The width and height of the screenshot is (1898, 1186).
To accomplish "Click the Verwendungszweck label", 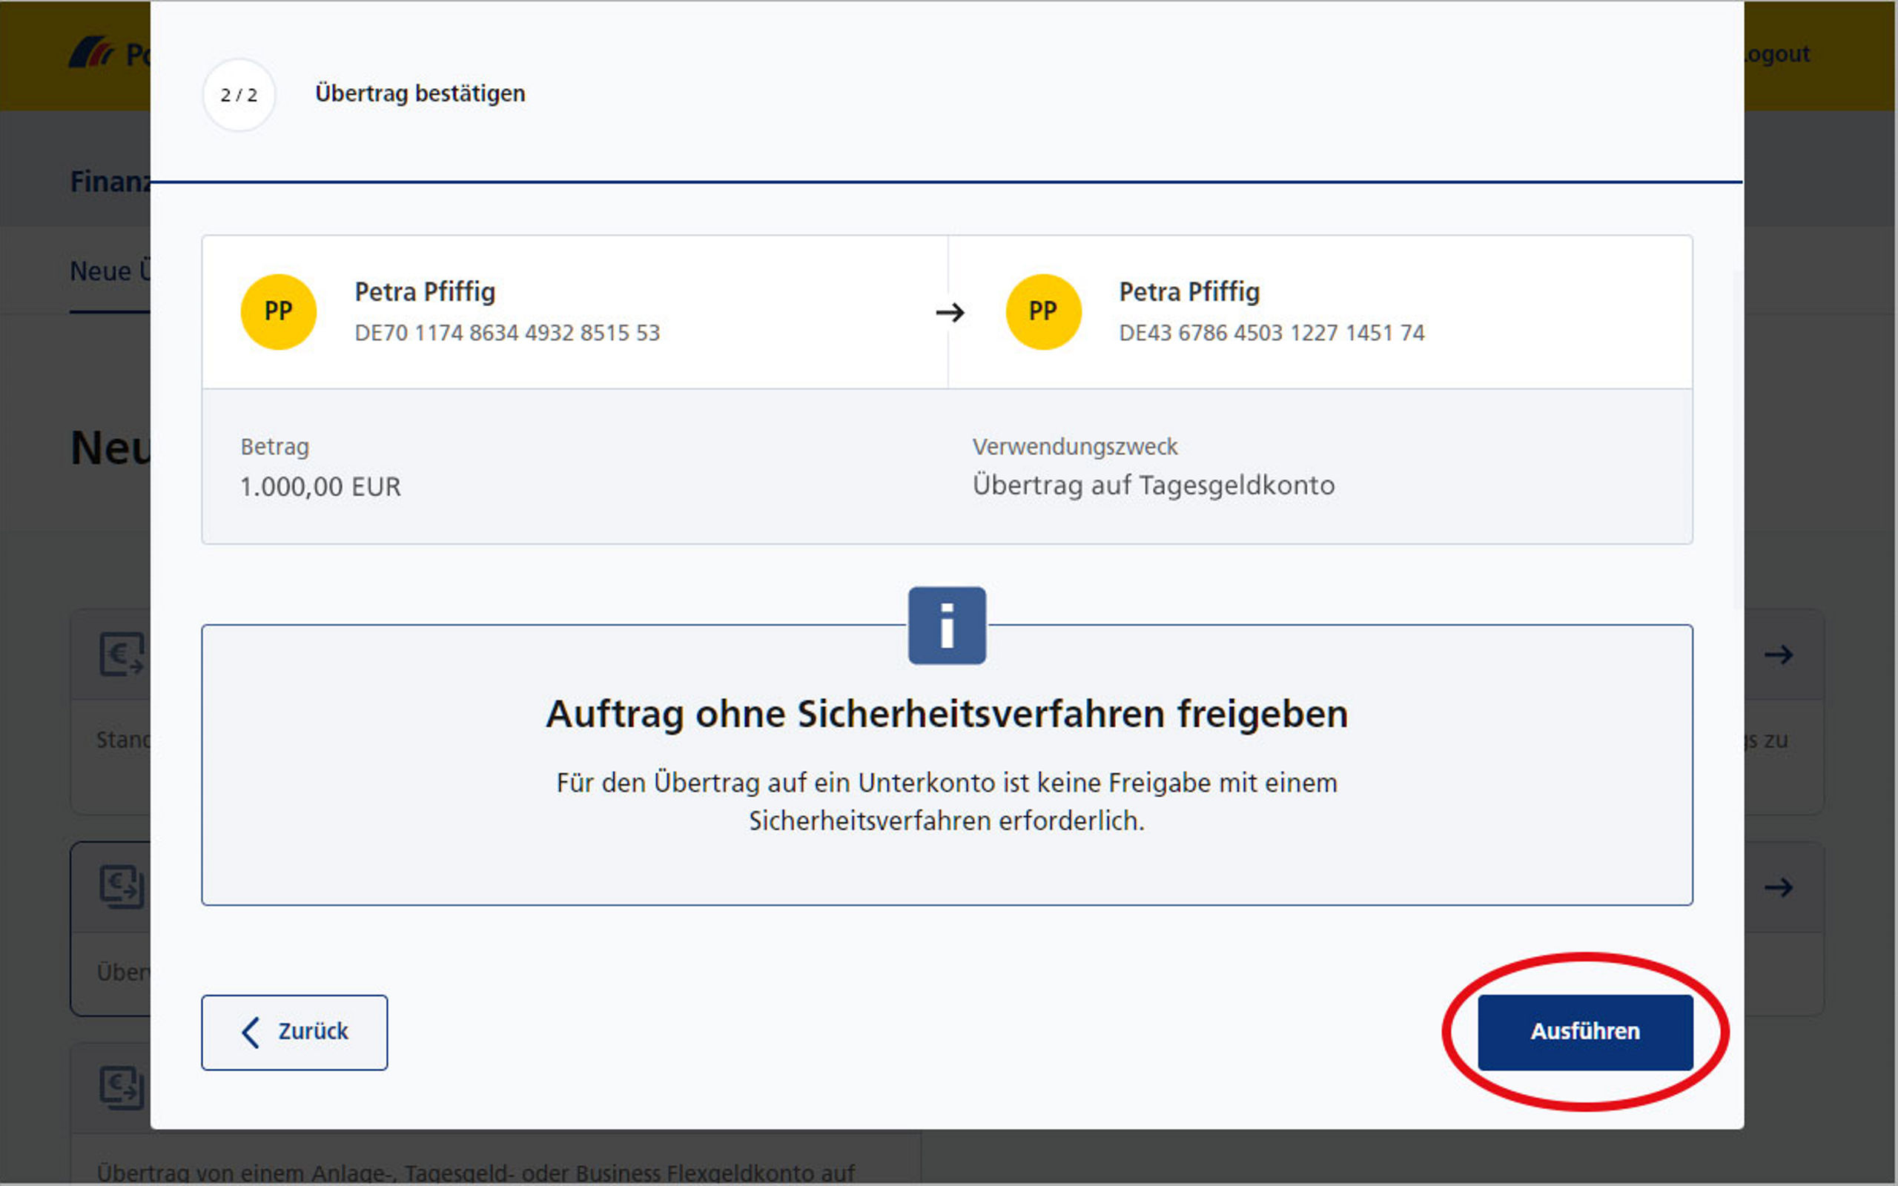I will click(1075, 447).
